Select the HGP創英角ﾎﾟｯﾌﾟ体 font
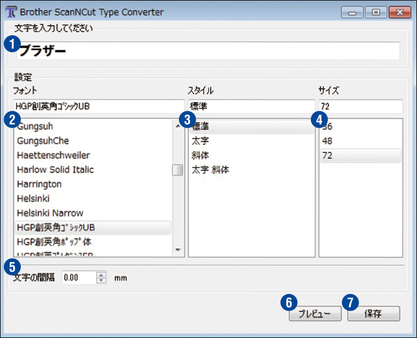This screenshot has width=417, height=338. pyautogui.click(x=93, y=242)
